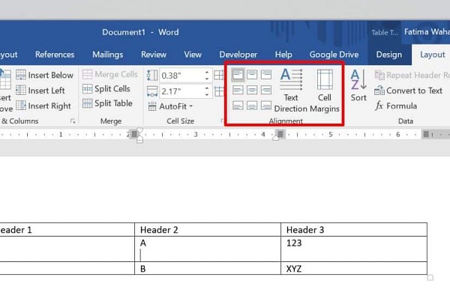
Task: Click Align Bottom Right icon
Action: [x=266, y=106]
